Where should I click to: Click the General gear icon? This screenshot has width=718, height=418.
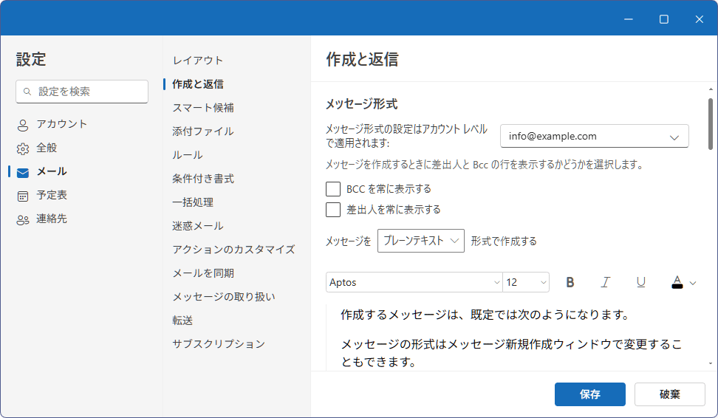click(23, 148)
